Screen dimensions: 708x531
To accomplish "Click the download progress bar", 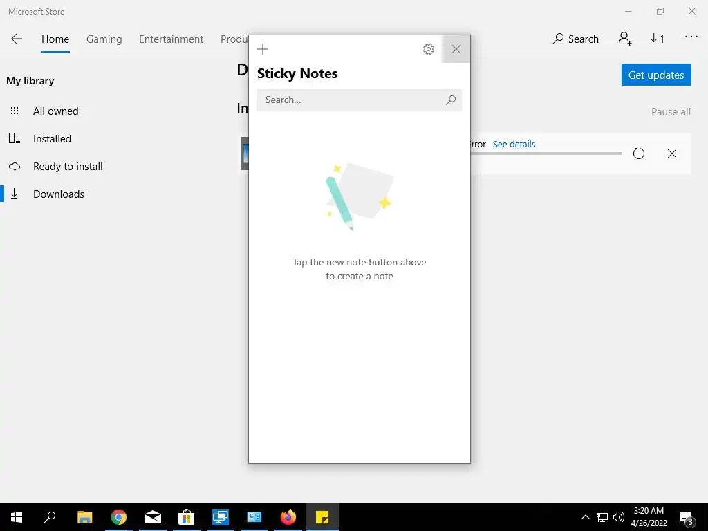I will click(546, 153).
